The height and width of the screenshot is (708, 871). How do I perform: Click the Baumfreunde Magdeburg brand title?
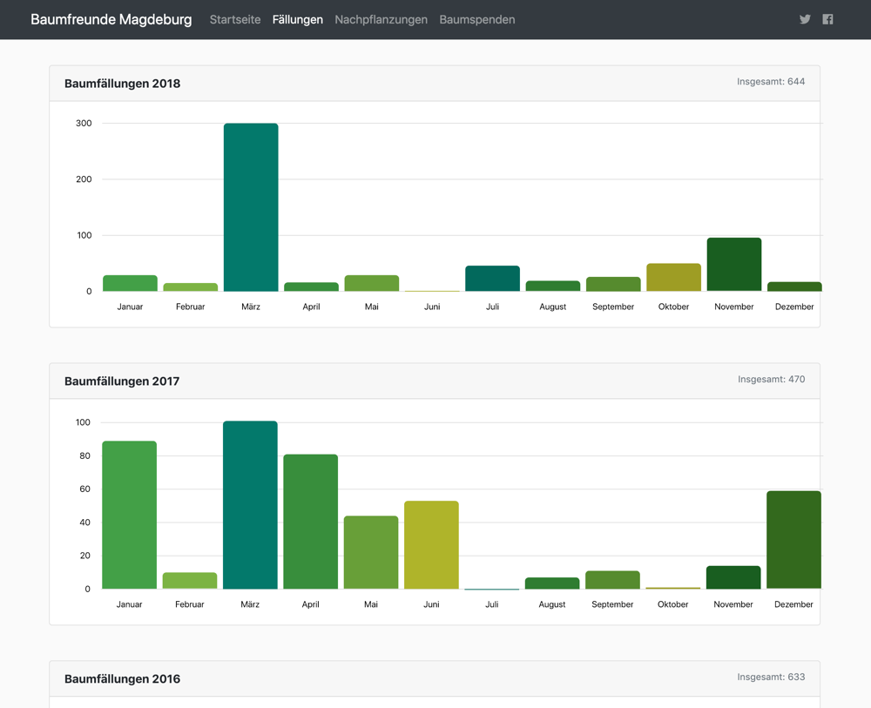tap(111, 19)
